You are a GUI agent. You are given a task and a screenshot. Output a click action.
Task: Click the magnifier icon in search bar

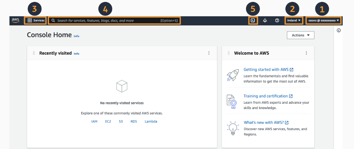(x=53, y=20)
